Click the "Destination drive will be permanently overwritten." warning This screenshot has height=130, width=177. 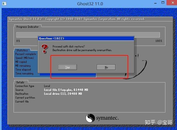82,50
